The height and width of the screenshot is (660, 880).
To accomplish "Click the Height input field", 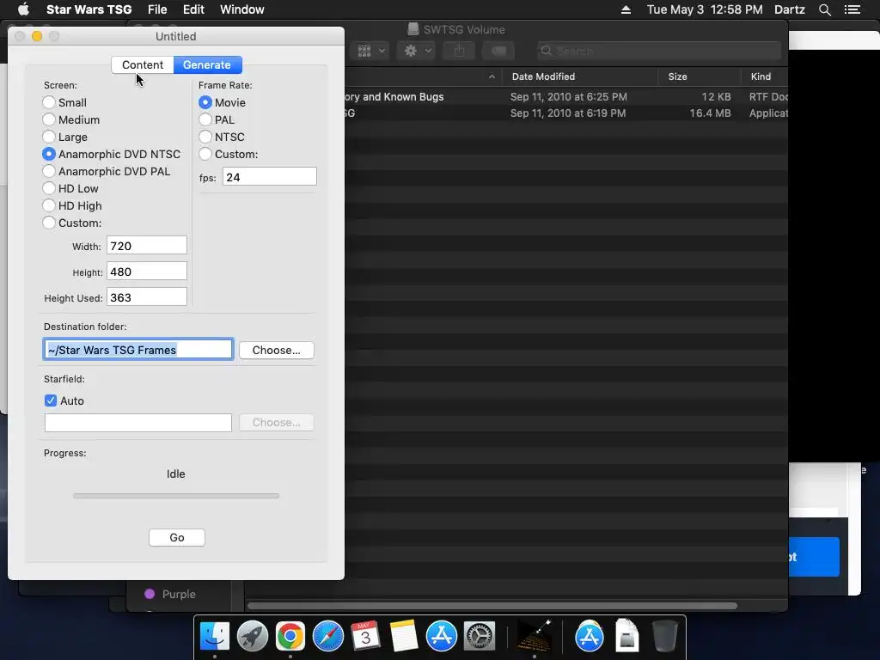I will pos(147,272).
